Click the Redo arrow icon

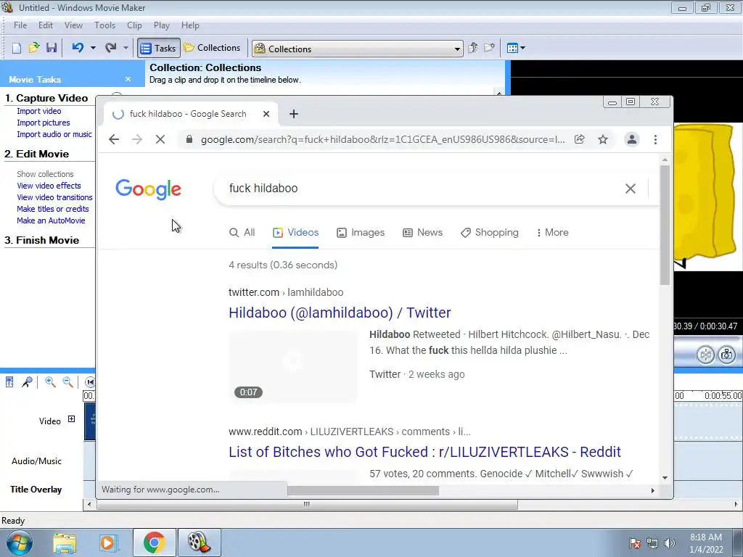pyautogui.click(x=110, y=48)
